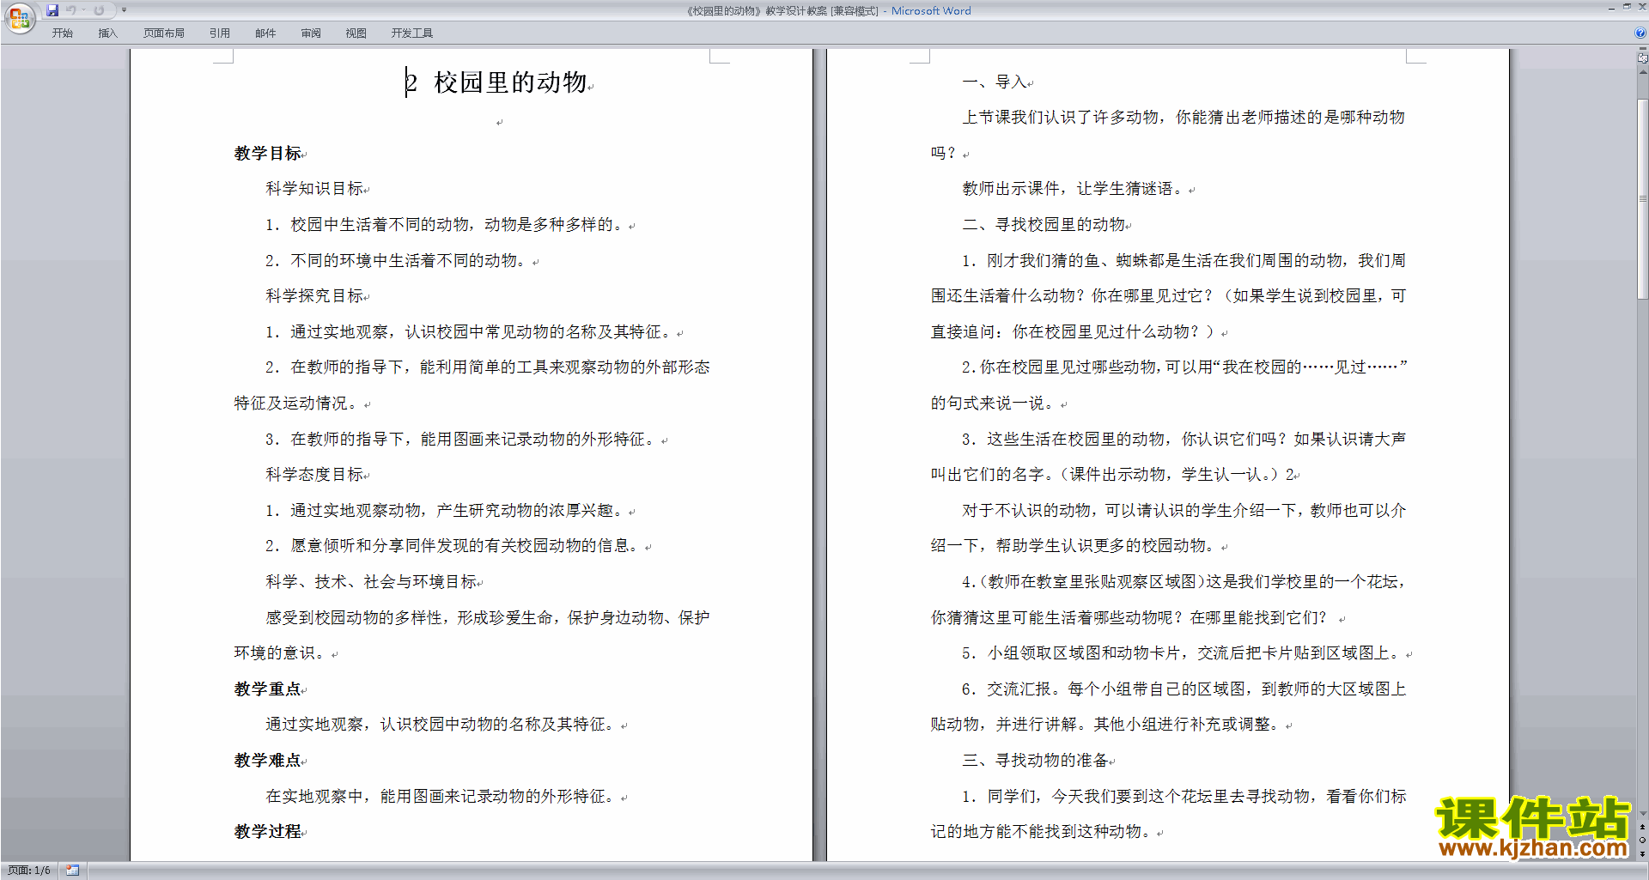Click the heading 教学重点
The image size is (1649, 880).
[267, 689]
